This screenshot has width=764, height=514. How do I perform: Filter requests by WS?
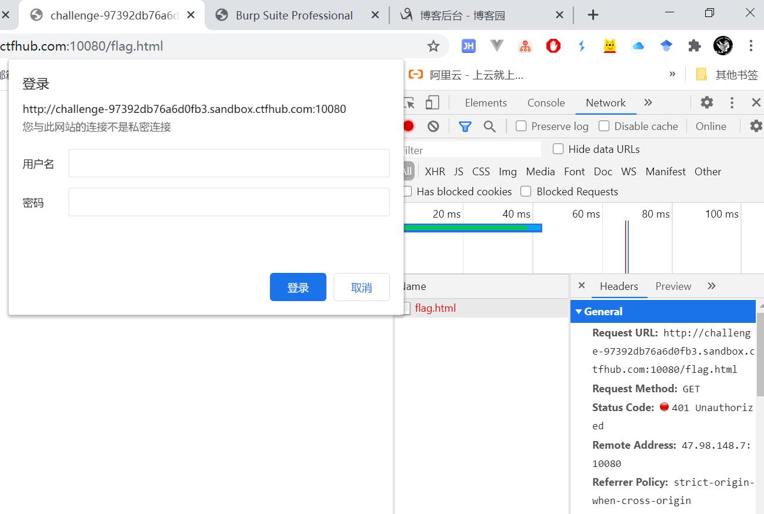coord(629,171)
